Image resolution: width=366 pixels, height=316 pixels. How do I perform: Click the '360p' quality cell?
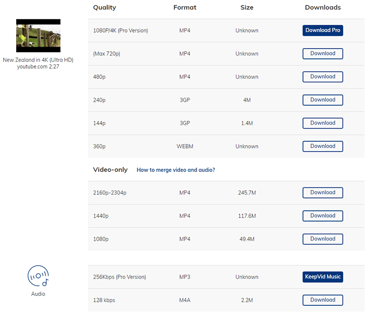tap(99, 147)
